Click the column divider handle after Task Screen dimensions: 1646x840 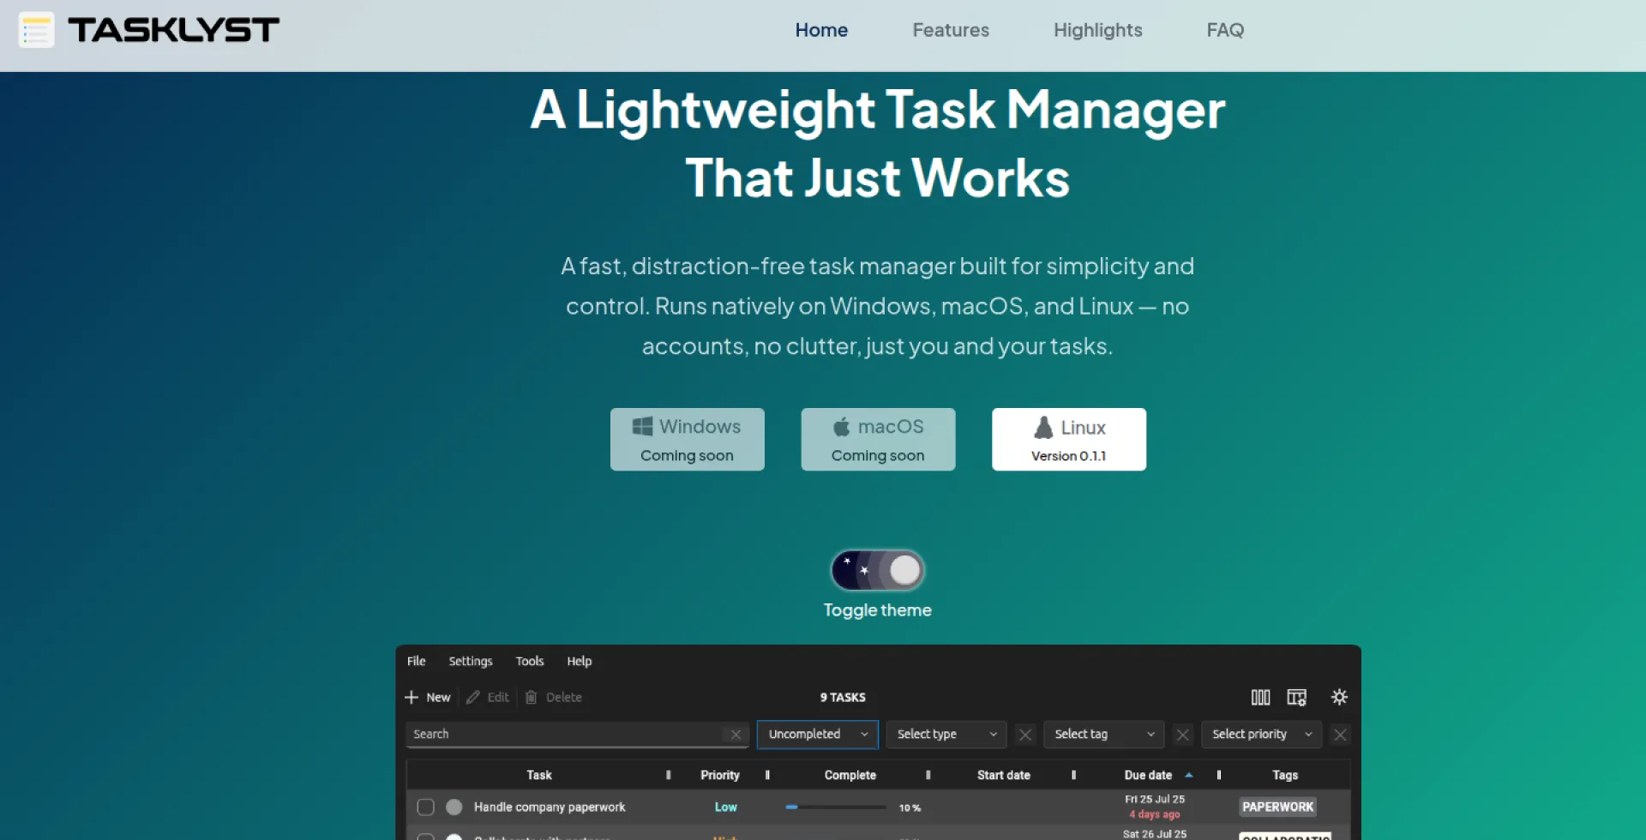668,775
